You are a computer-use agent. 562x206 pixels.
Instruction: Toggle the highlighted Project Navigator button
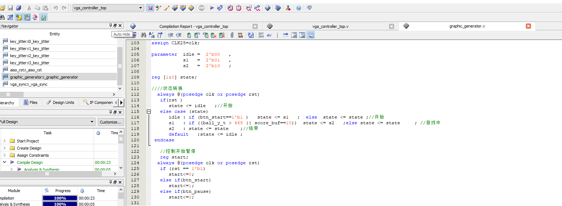(x=19, y=17)
